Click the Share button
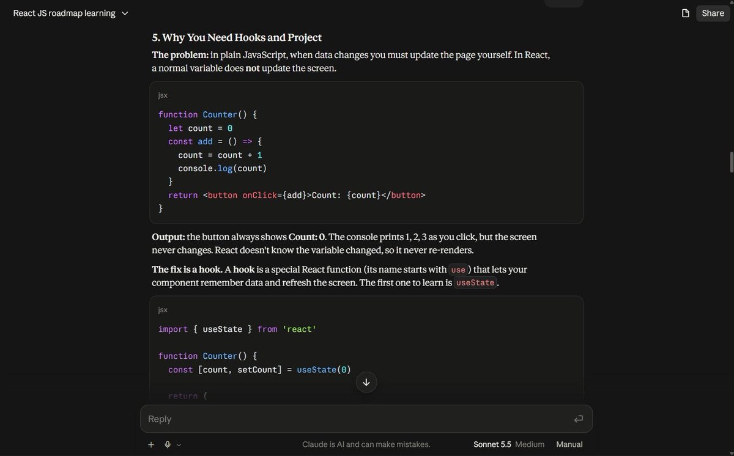This screenshot has width=734, height=456. pyautogui.click(x=713, y=13)
